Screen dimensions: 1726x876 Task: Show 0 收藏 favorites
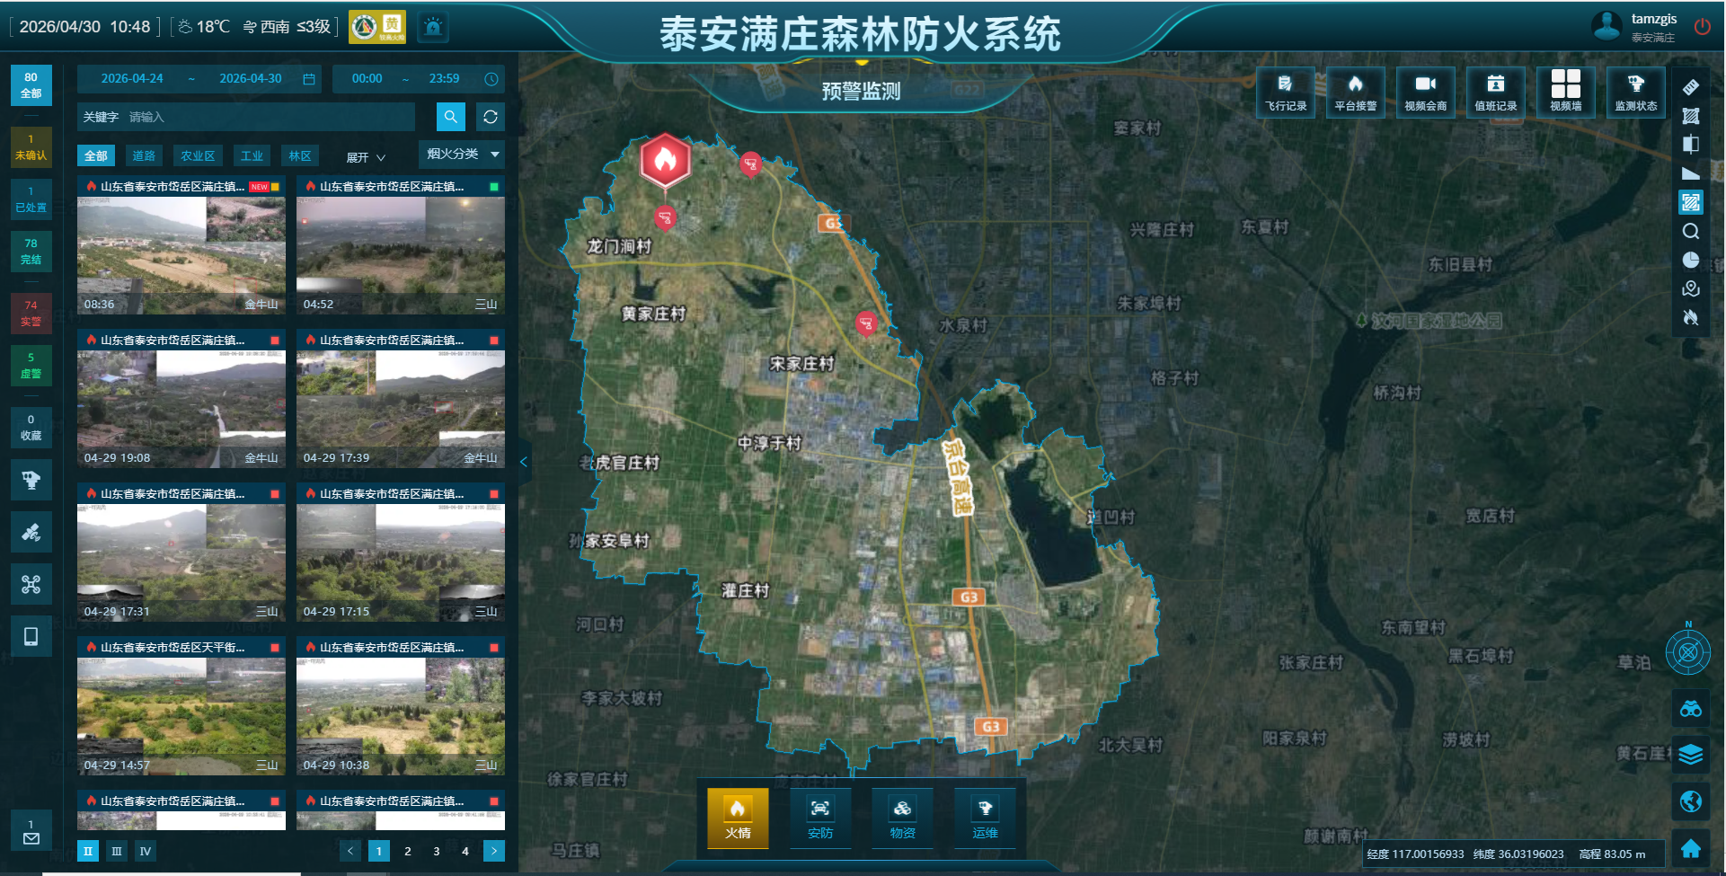coord(31,428)
